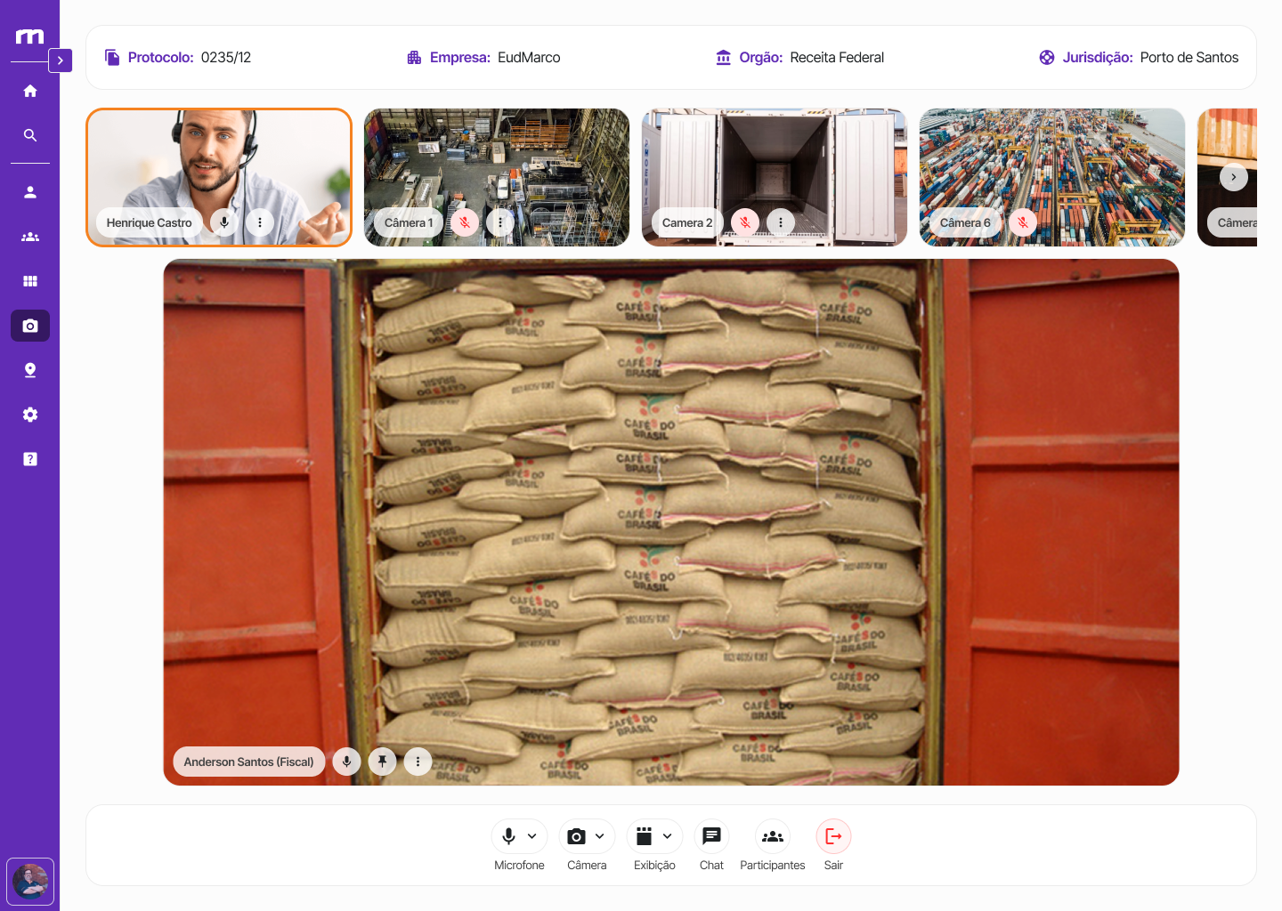Image resolution: width=1282 pixels, height=911 pixels.
Task: Pin Anderson Santos video feed
Action: point(382,762)
